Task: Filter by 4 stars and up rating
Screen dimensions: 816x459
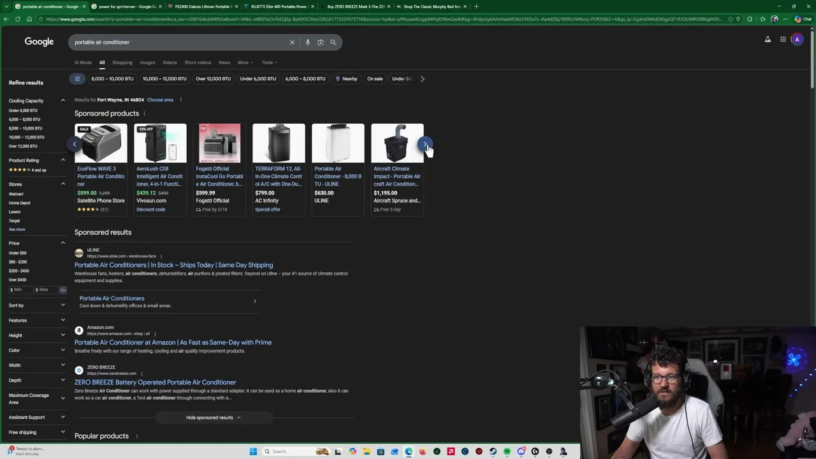Action: [x=27, y=170]
